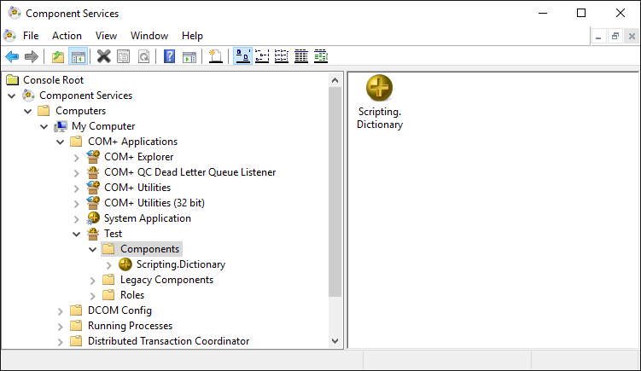
Task: Click COM+ QC Dead Letter Queue Listener icon
Action: pos(93,172)
